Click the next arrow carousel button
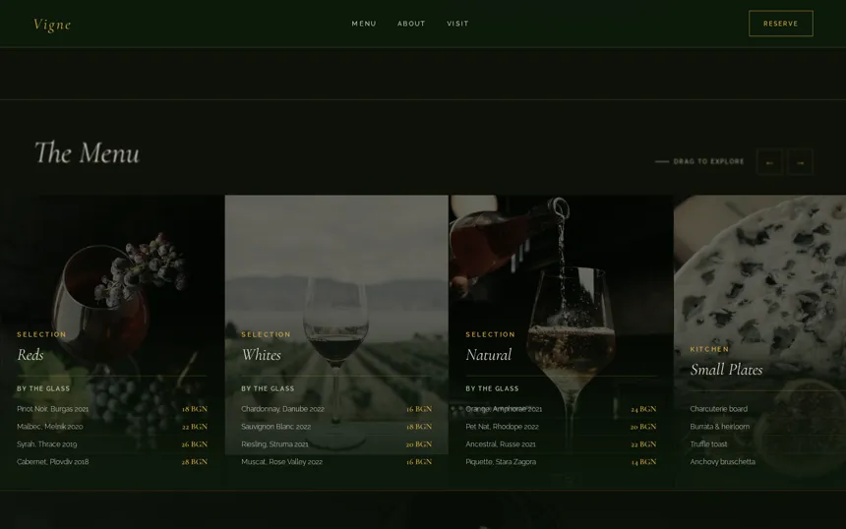Viewport: 846px width, 529px height. coord(800,162)
